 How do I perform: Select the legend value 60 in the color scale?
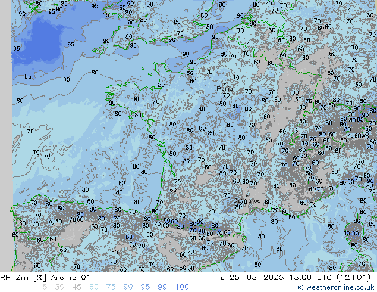(94, 287)
